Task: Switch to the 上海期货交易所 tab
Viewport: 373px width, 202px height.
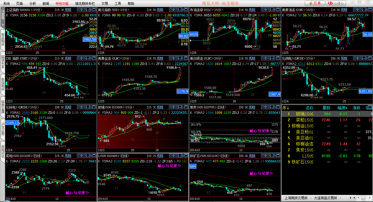Action: [x=296, y=198]
